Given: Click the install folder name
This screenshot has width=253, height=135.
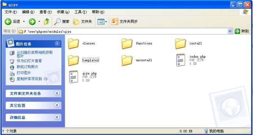Looking at the screenshot, I should pyautogui.click(x=195, y=43).
